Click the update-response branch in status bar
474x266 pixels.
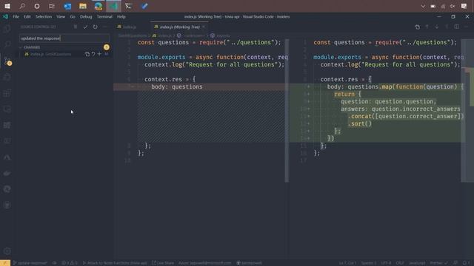[x=30, y=263]
